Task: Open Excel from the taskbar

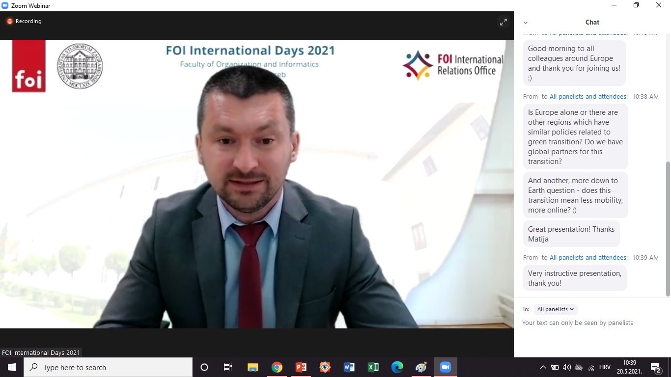Action: 373,367
